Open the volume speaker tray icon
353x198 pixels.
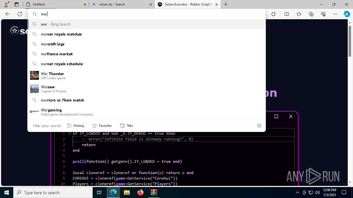click(x=317, y=193)
